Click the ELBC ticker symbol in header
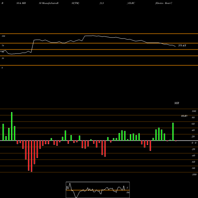 [x=131, y=3]
